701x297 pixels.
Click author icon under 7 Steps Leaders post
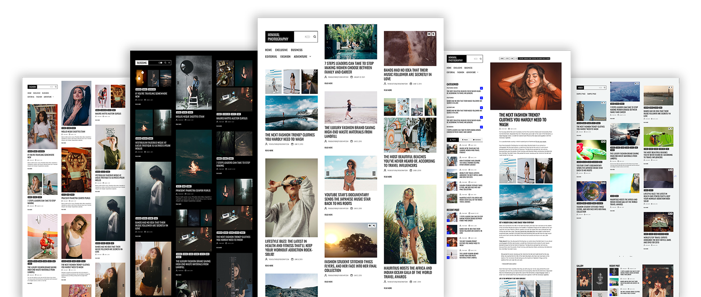[x=326, y=77]
